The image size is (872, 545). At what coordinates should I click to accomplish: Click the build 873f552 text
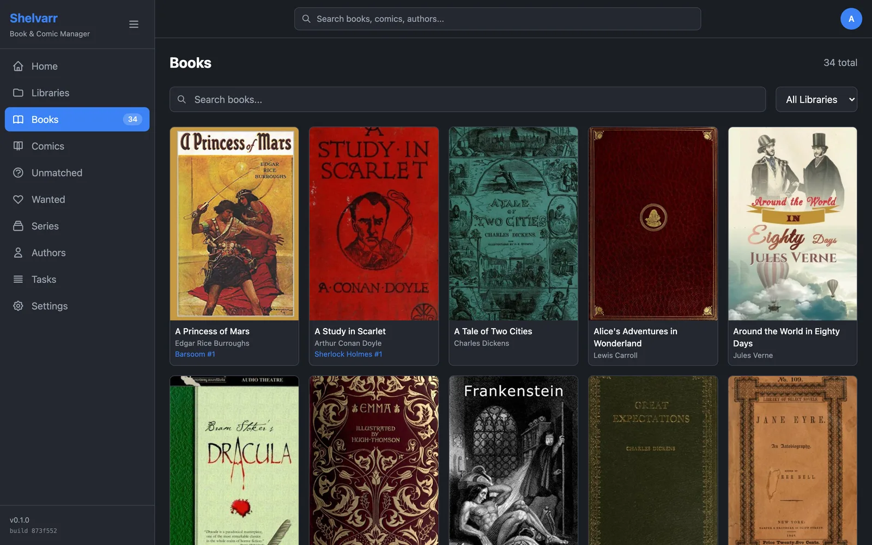coord(33,531)
